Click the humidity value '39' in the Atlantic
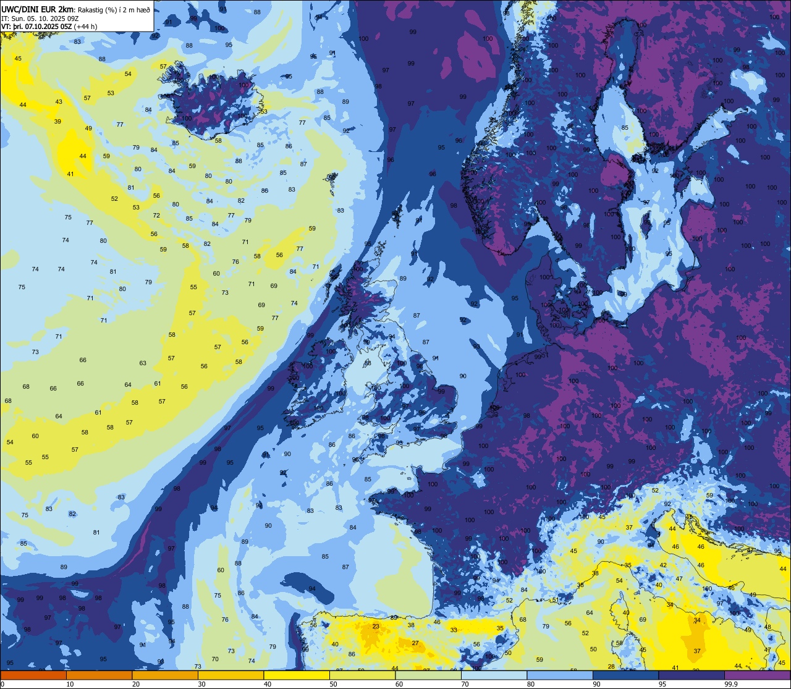 (x=57, y=122)
